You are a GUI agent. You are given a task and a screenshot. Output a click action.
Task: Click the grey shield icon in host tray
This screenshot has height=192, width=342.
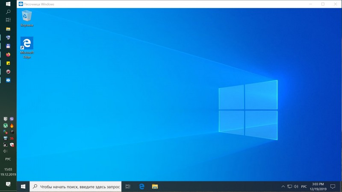click(x=6, y=119)
